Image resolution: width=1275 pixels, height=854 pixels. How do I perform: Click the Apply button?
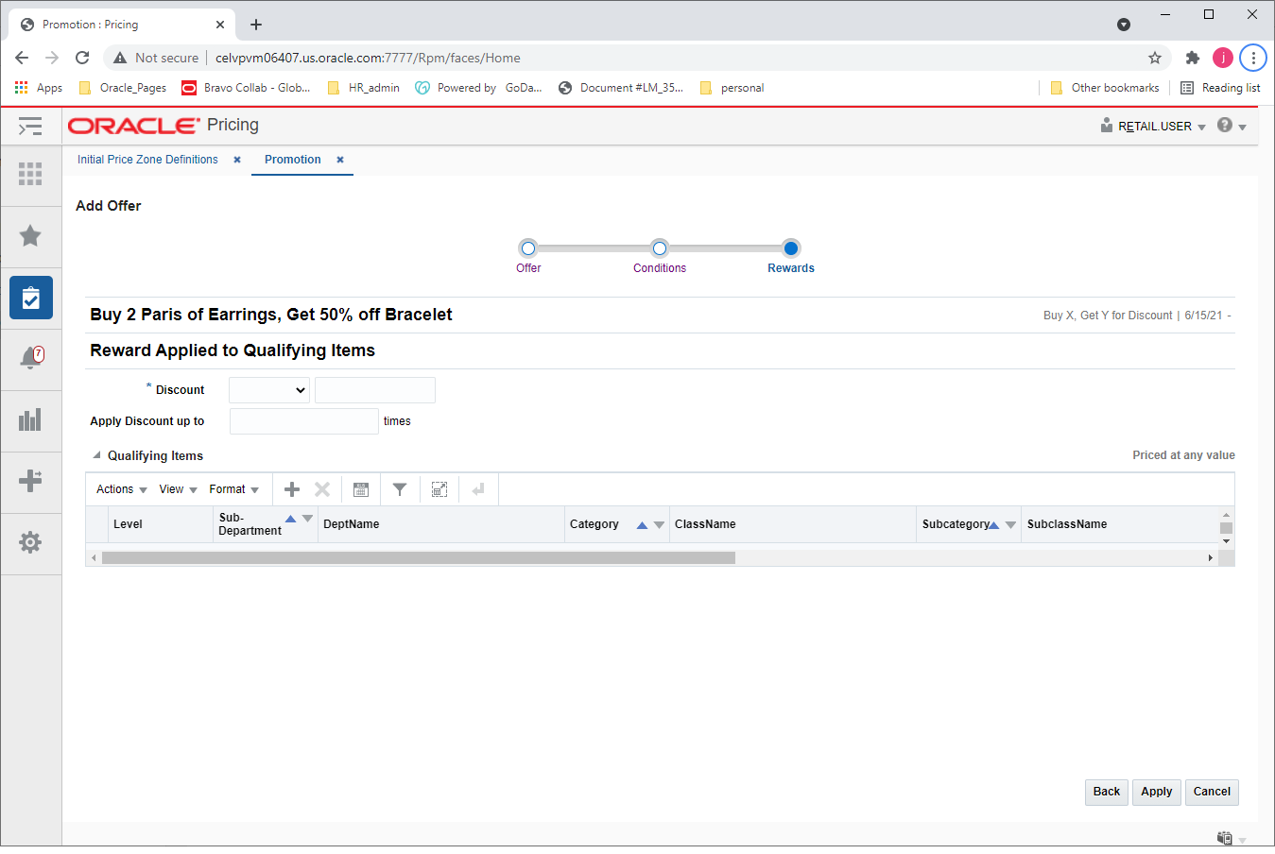click(x=1157, y=792)
